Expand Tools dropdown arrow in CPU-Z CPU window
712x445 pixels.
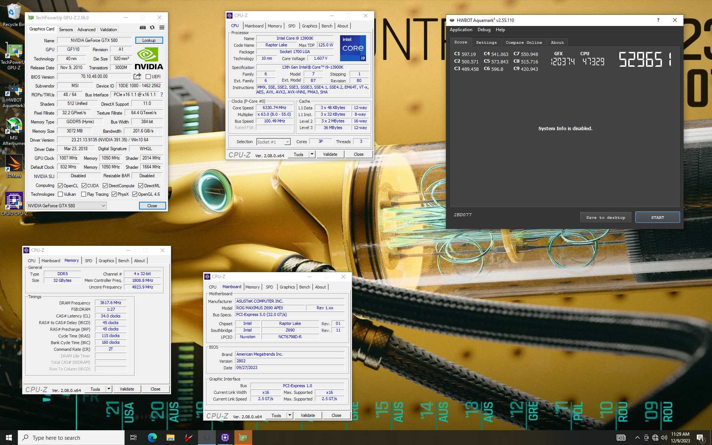coord(312,154)
